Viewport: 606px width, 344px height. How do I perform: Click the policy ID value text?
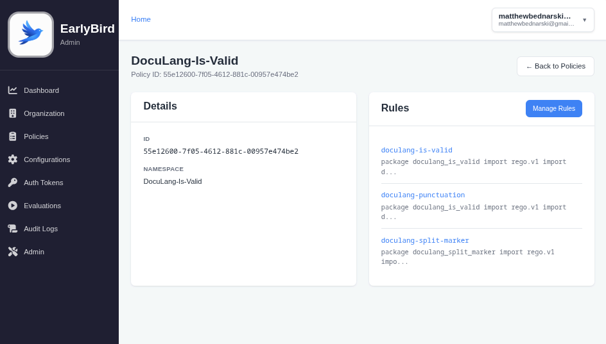[221, 152]
